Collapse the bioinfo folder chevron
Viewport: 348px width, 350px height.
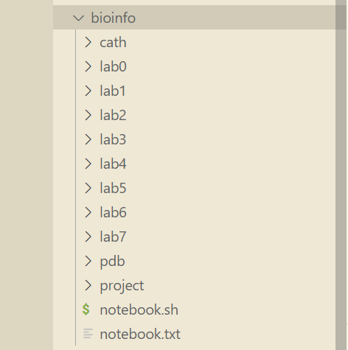coord(79,18)
